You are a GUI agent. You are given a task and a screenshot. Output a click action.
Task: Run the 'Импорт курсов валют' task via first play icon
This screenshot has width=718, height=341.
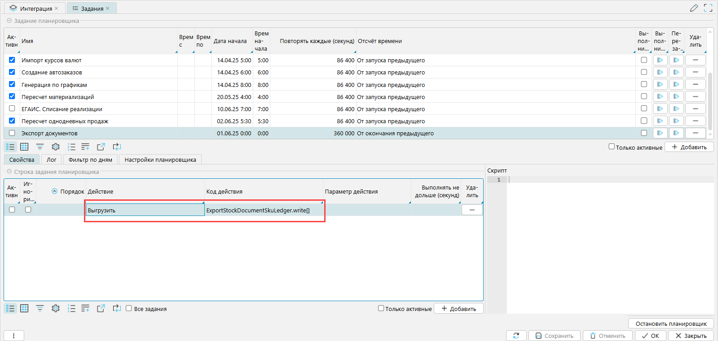(660, 60)
